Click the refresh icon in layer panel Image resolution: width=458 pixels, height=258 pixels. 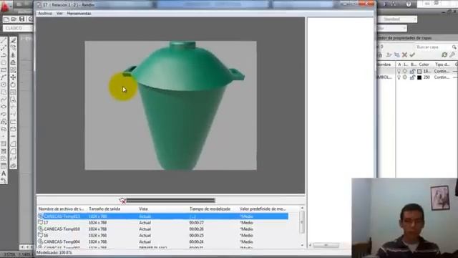[x=444, y=54]
